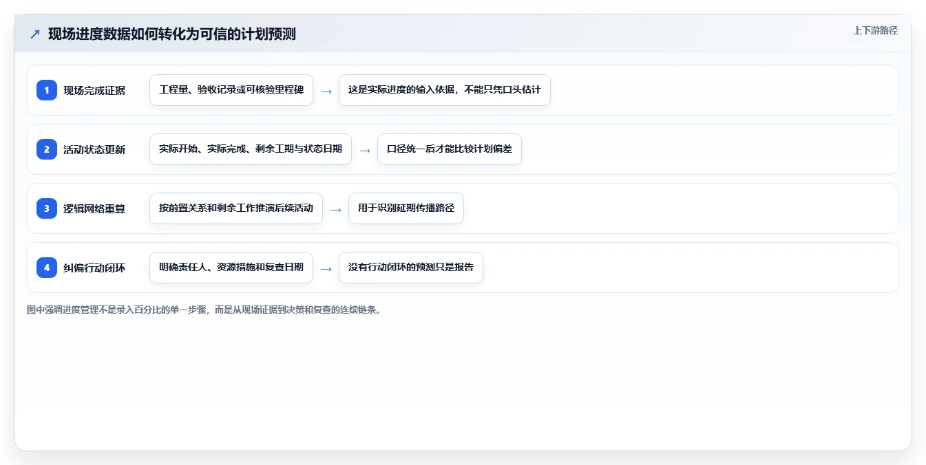The width and height of the screenshot is (926, 465).
Task: Select the 逻辑网络重算 step label
Action: coord(94,208)
